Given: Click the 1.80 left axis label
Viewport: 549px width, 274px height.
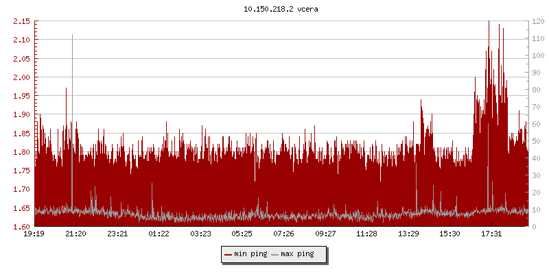Looking at the screenshot, I should tap(21, 152).
